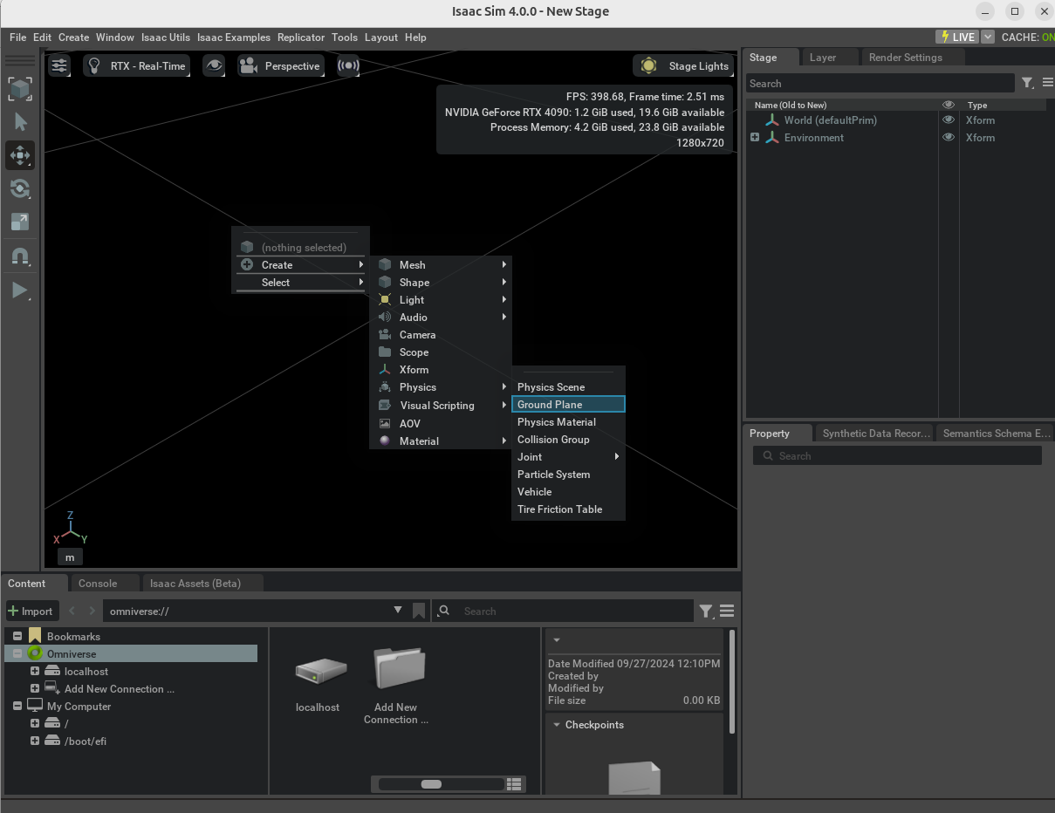Viewport: 1055px width, 813px height.
Task: Activate the Rotate tool
Action: pyautogui.click(x=19, y=188)
